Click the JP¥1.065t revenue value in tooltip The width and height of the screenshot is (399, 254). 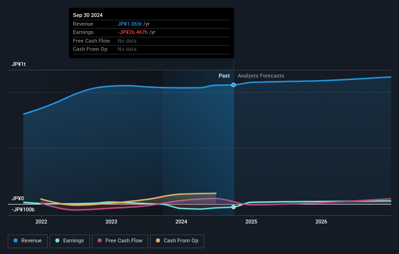pos(130,24)
